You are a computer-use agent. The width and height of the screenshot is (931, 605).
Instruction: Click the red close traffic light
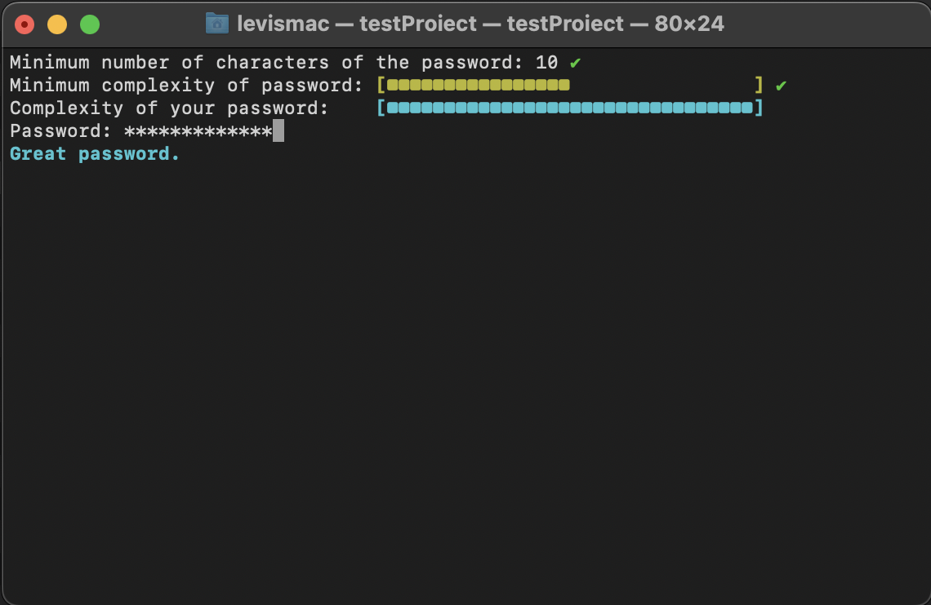(24, 24)
